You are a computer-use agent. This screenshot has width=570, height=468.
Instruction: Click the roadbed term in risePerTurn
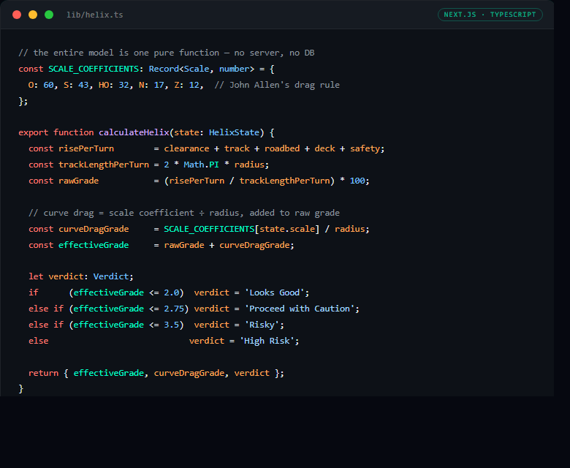pos(282,148)
